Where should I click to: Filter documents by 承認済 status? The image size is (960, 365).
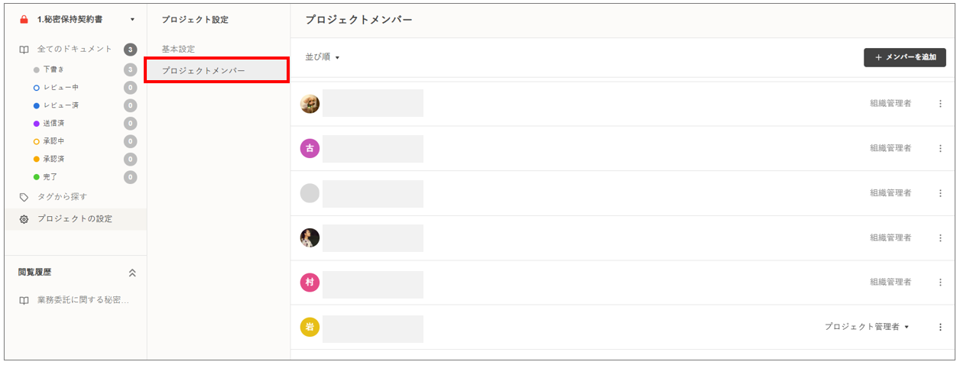tap(54, 159)
